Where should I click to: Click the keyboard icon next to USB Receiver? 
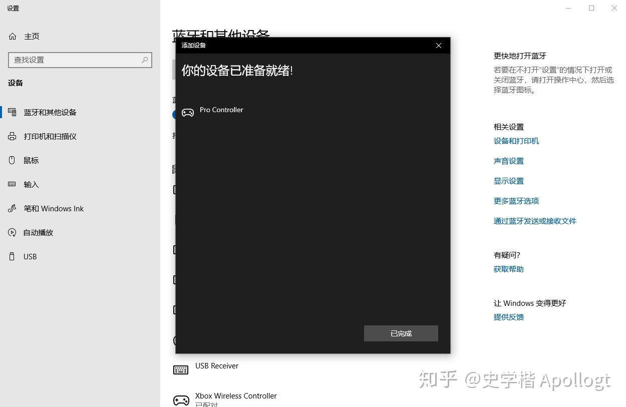coord(181,369)
